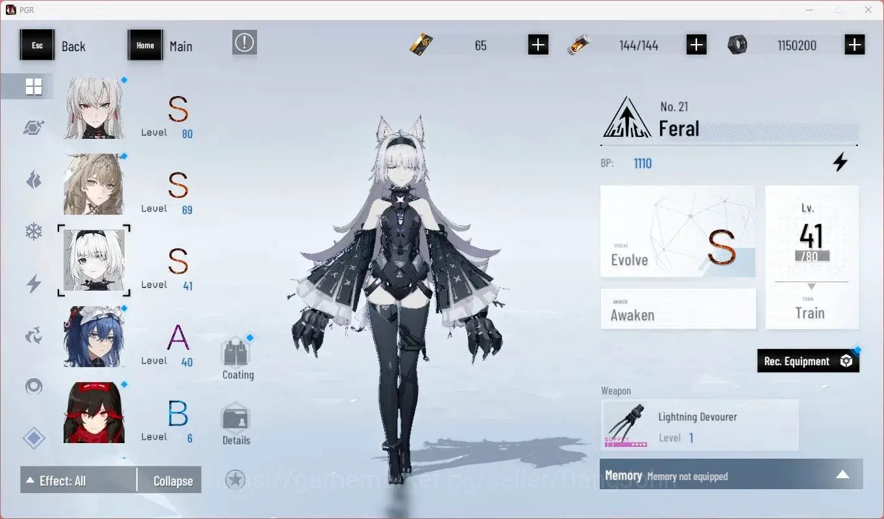Filter characters by dark swirl icon
The height and width of the screenshot is (519, 884).
[34, 335]
